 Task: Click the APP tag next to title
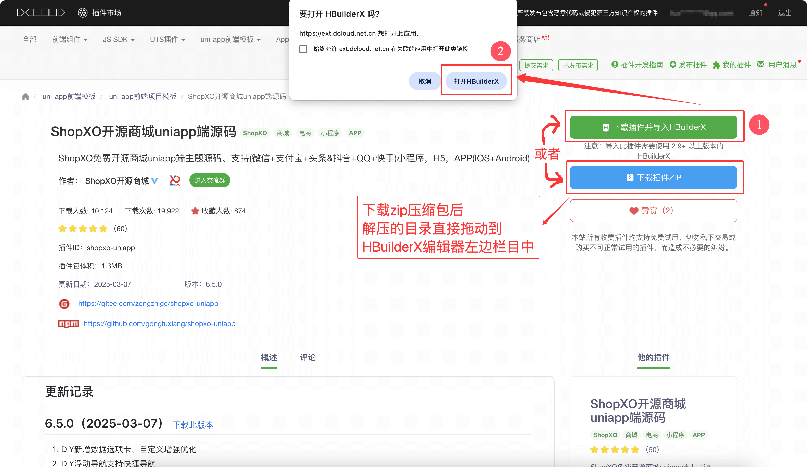[x=355, y=133]
